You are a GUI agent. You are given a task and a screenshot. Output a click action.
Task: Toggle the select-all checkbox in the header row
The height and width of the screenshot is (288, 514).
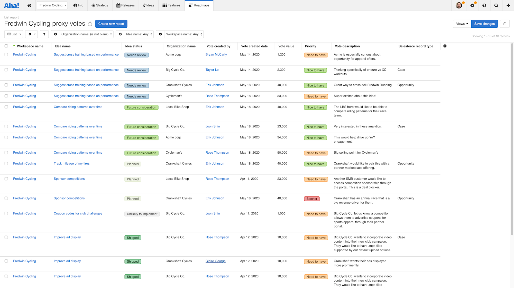(6, 46)
